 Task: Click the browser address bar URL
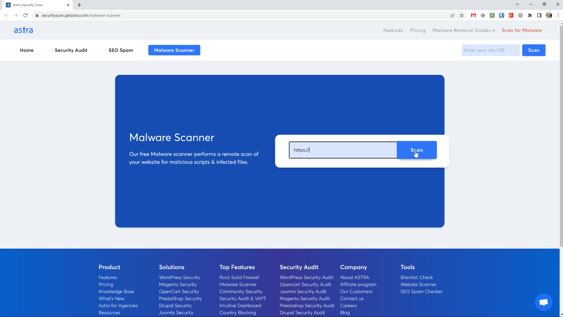[x=81, y=15]
